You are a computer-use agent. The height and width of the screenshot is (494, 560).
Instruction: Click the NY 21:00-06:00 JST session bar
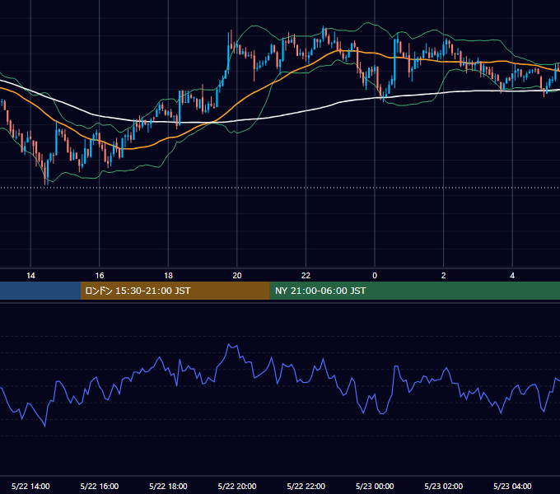[414, 291]
